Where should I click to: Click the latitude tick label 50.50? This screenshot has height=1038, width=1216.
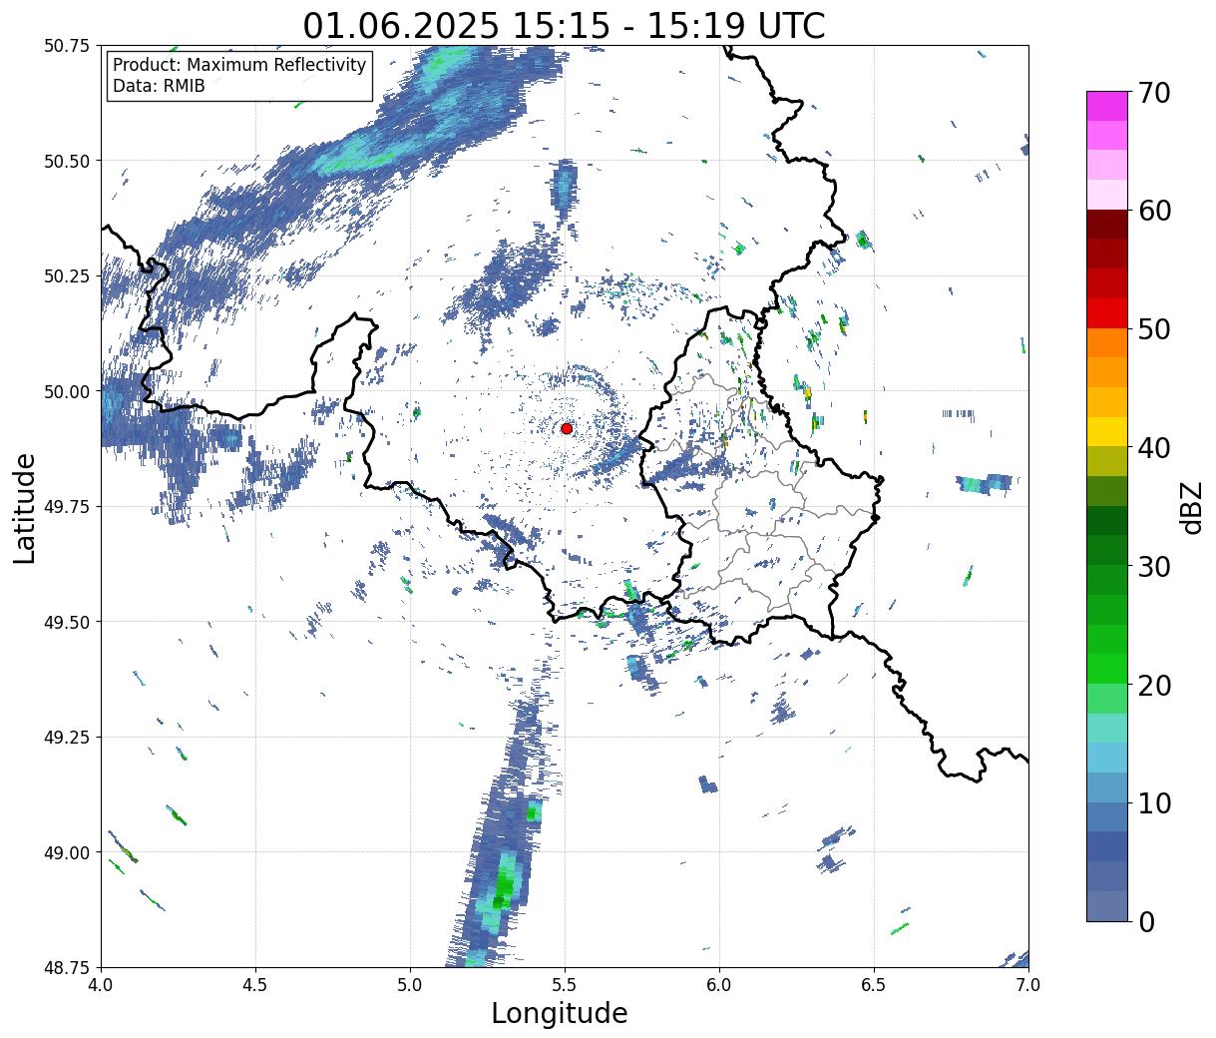tap(67, 161)
